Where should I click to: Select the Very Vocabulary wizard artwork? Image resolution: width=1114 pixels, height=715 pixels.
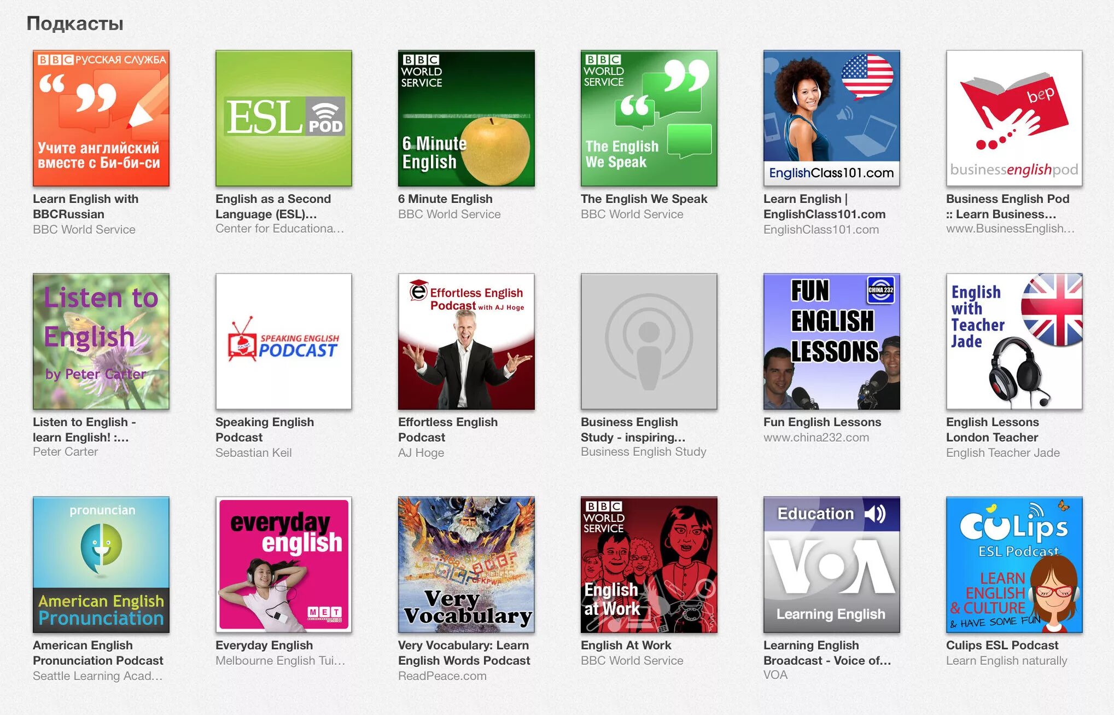click(x=466, y=565)
